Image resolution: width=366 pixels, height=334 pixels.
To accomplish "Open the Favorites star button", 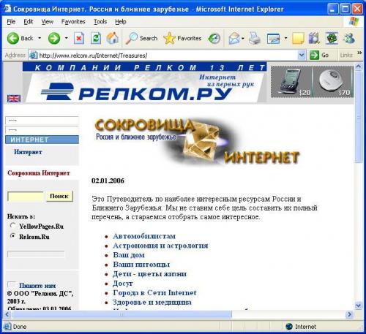I will click(182, 38).
